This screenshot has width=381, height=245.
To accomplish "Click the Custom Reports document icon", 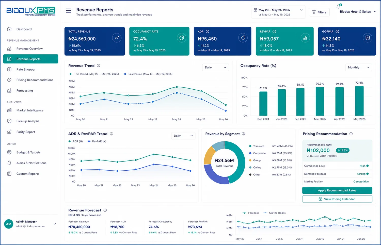I will 9,174.
